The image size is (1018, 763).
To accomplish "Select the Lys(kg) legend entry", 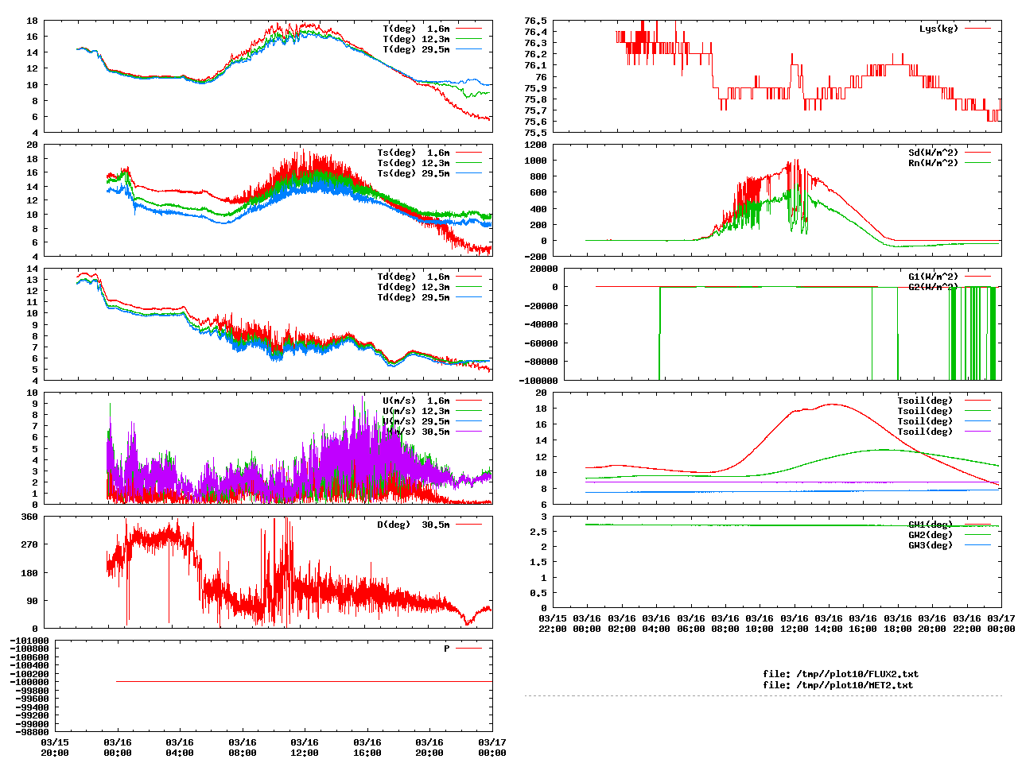I will [x=938, y=29].
